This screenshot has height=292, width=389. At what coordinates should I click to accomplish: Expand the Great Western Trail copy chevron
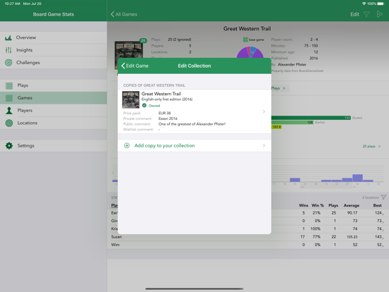pos(264,111)
